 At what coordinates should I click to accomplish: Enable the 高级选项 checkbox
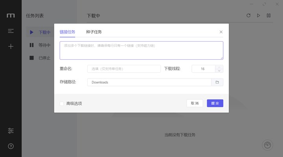[62, 104]
